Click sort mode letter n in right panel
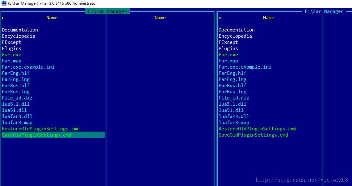The height and width of the screenshot is (186, 352). [x=220, y=18]
